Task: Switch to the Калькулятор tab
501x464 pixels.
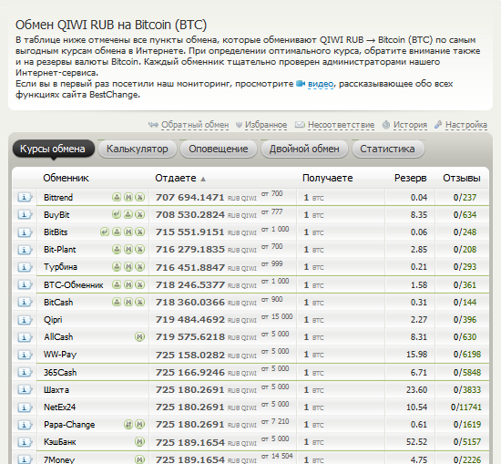Action: point(138,149)
